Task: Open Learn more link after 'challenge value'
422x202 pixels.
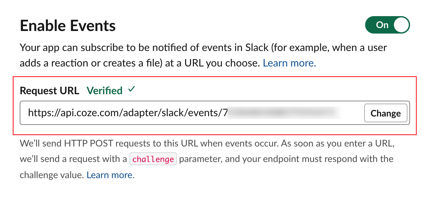Action: coord(110,175)
